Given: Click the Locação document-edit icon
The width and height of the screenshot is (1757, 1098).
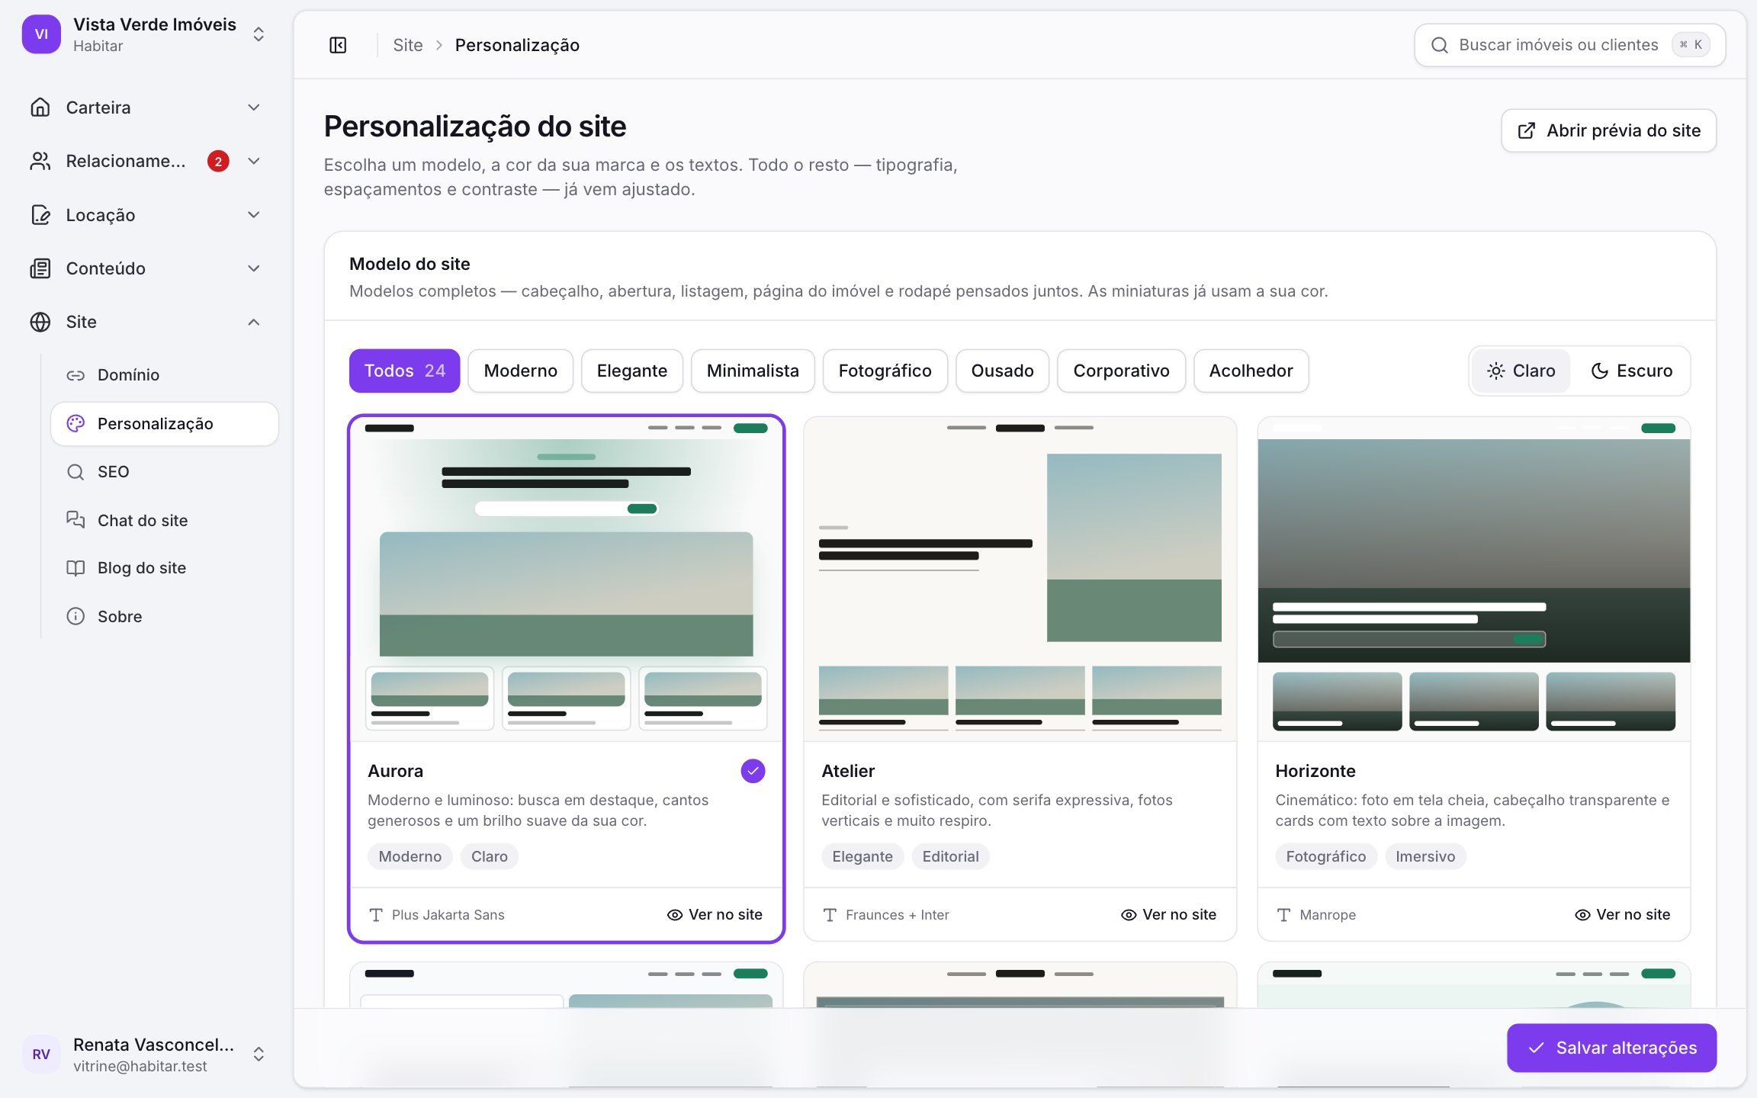Looking at the screenshot, I should tap(40, 215).
